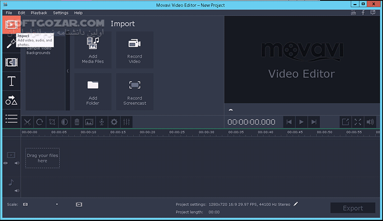Click the Delete trash icon
Screen dimensions: 383x221
77,122
